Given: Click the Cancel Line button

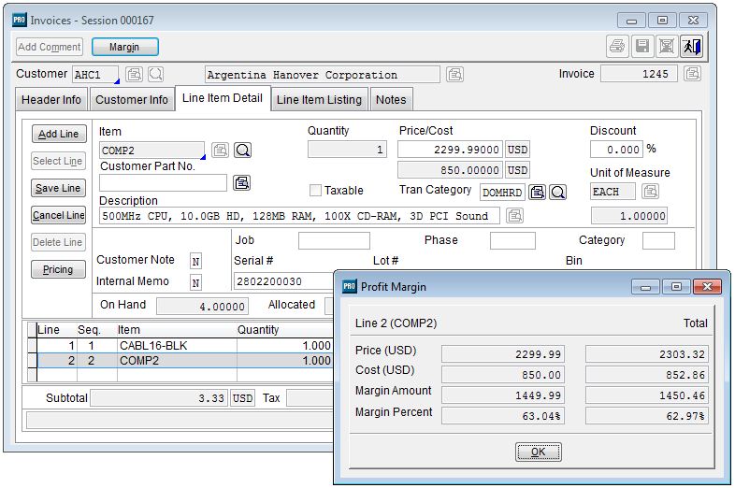Looking at the screenshot, I should 59,215.
